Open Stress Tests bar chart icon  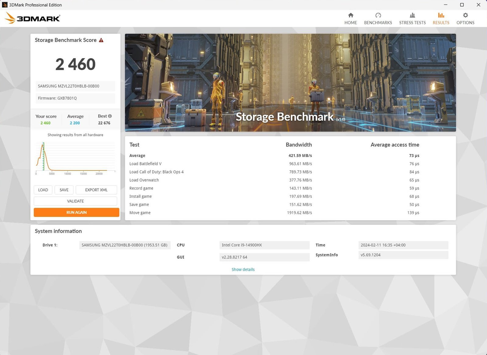pos(412,16)
